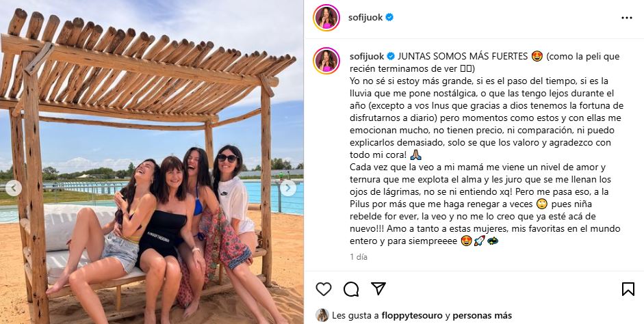The image size is (644, 324).
Task: Share post with paper plane icon
Action: (x=378, y=288)
